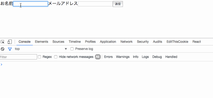
Task: Open the Application tab
Action: [x=108, y=42]
